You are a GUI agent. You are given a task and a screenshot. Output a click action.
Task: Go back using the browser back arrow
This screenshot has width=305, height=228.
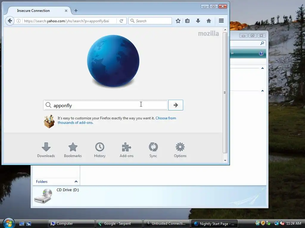click(10, 21)
